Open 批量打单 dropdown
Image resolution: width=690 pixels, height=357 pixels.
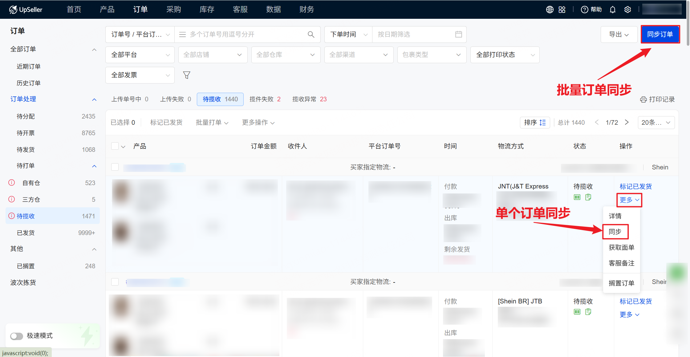click(212, 123)
